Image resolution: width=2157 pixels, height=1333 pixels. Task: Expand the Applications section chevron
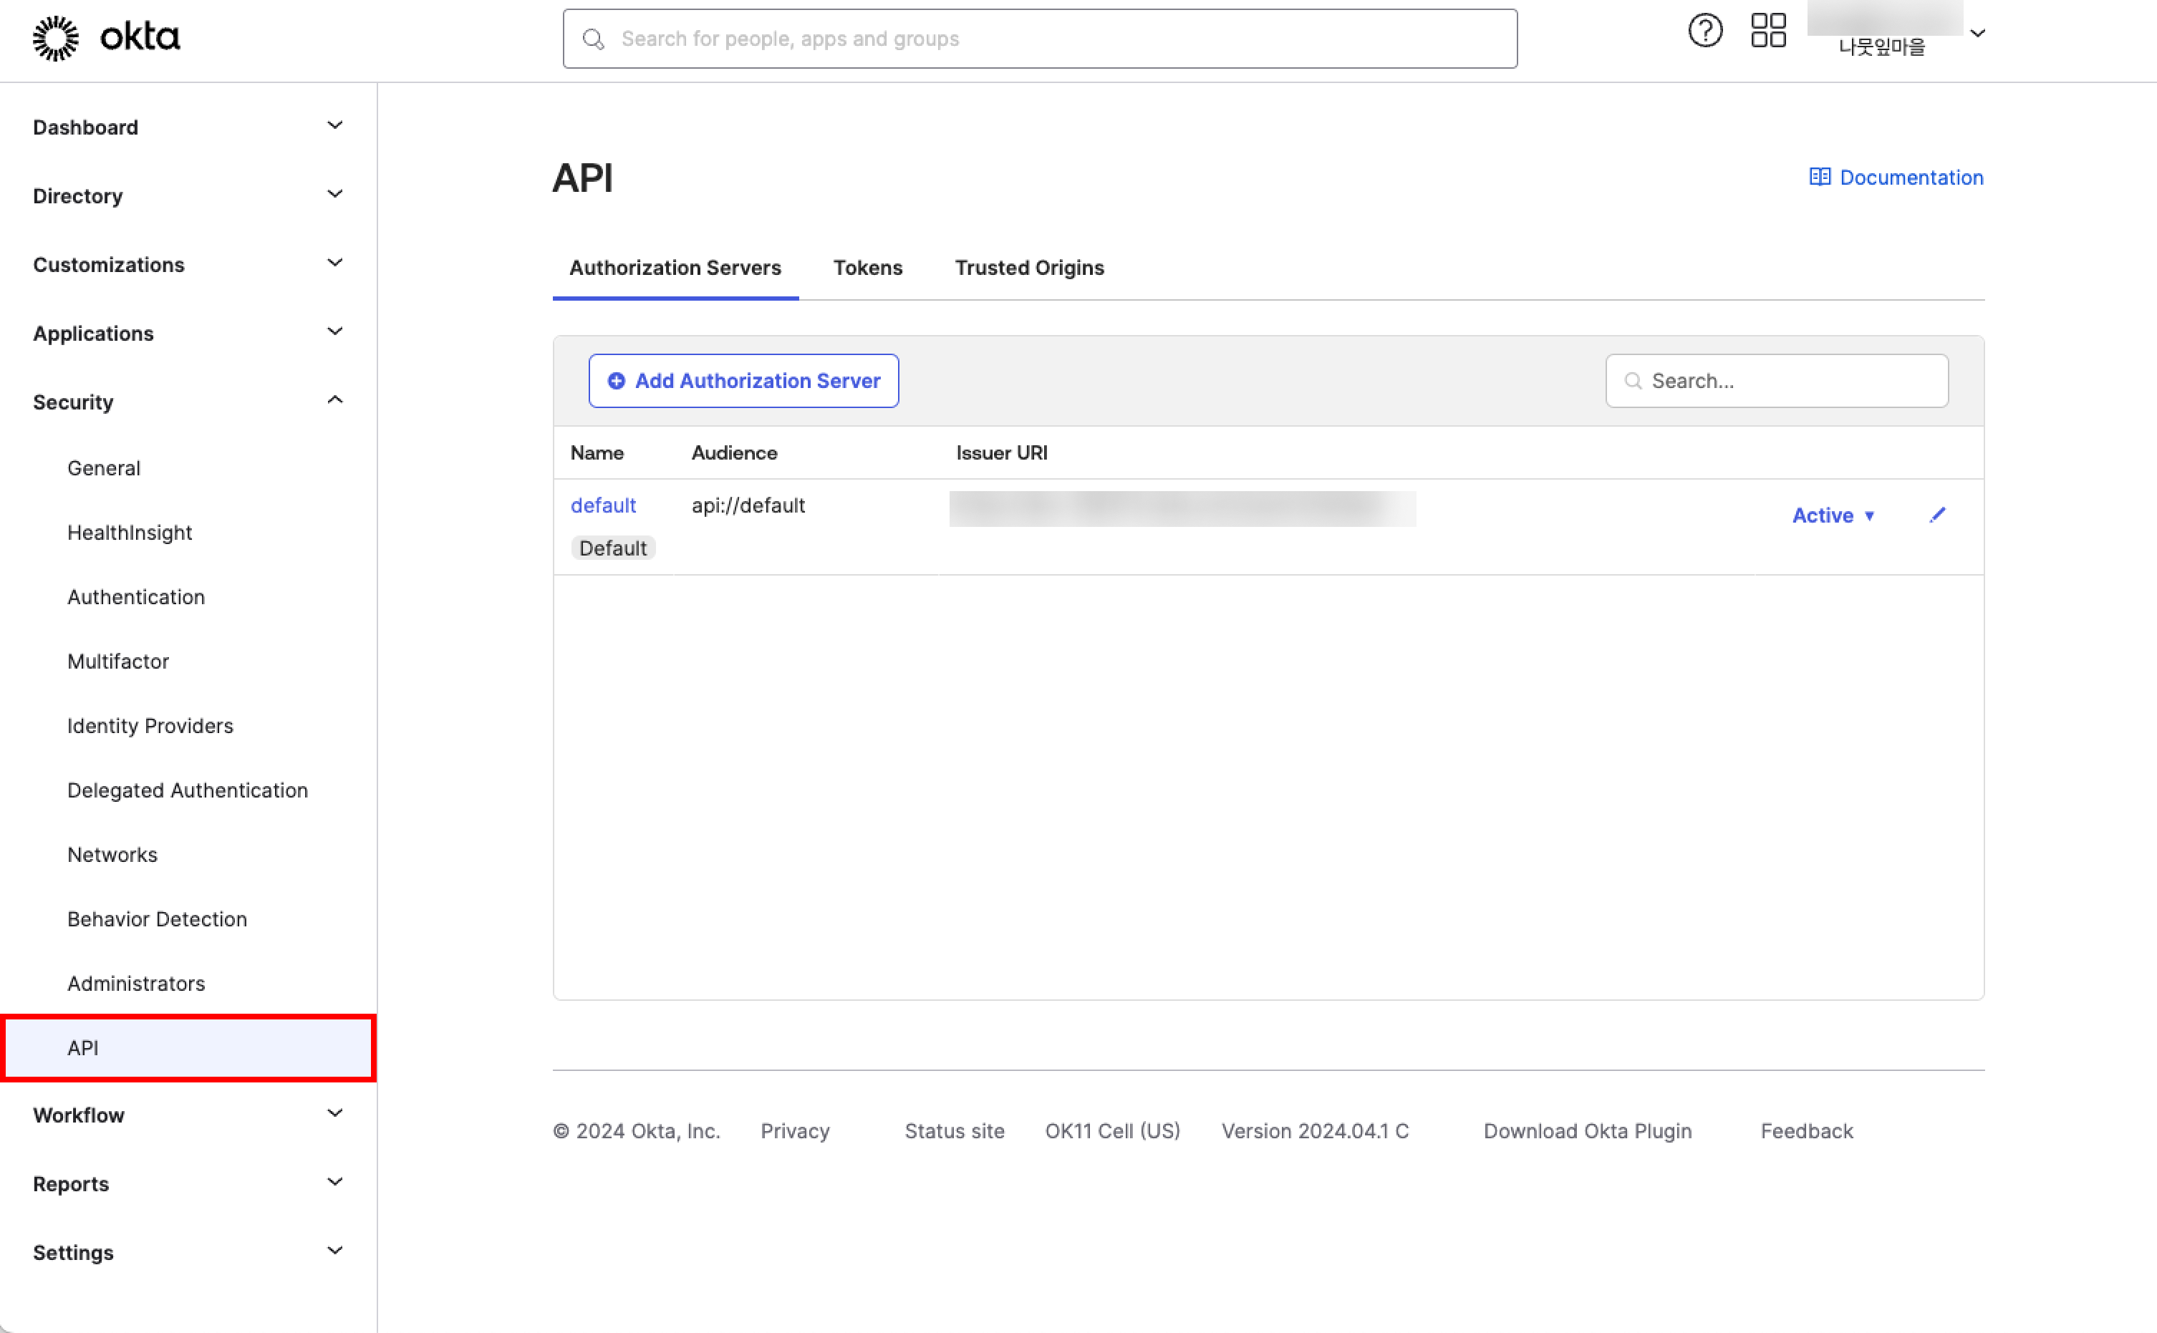point(335,331)
